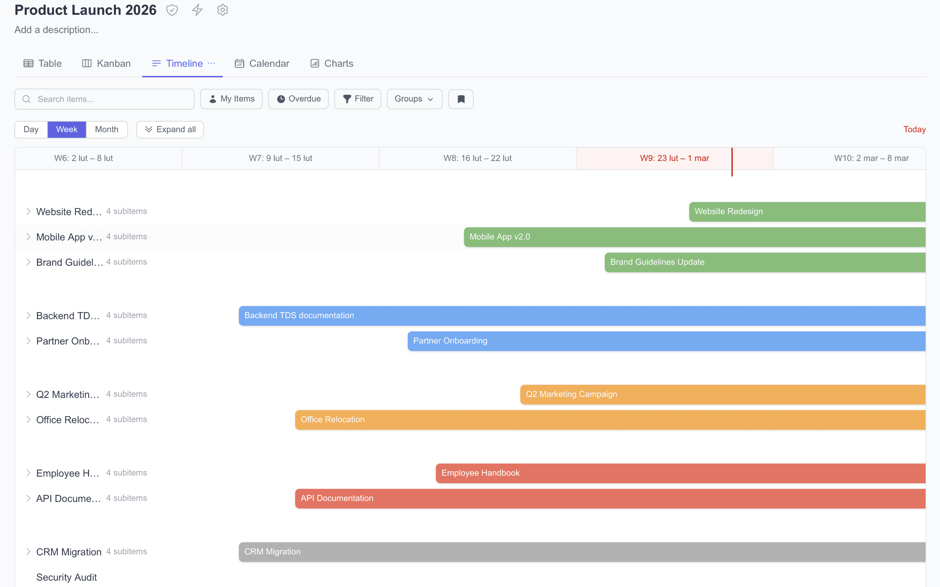Jump to Today link

914,129
